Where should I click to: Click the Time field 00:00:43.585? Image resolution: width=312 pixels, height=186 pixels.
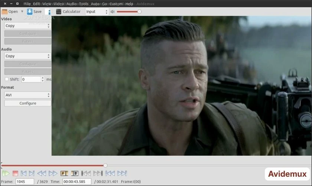point(77,182)
